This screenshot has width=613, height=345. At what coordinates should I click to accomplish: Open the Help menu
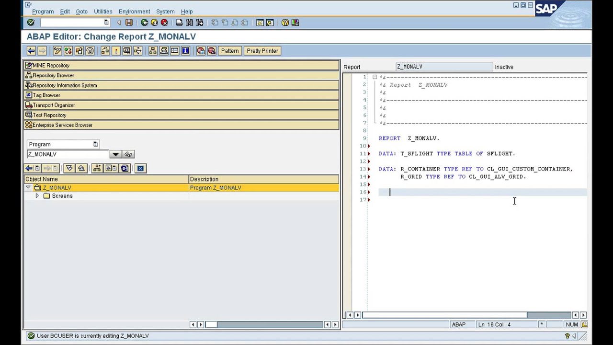[x=187, y=11]
